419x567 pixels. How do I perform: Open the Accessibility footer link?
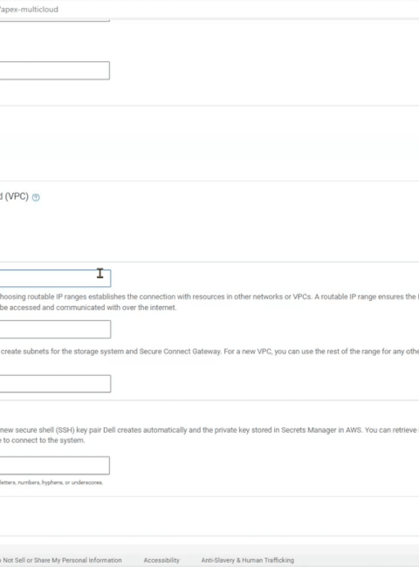pos(161,560)
